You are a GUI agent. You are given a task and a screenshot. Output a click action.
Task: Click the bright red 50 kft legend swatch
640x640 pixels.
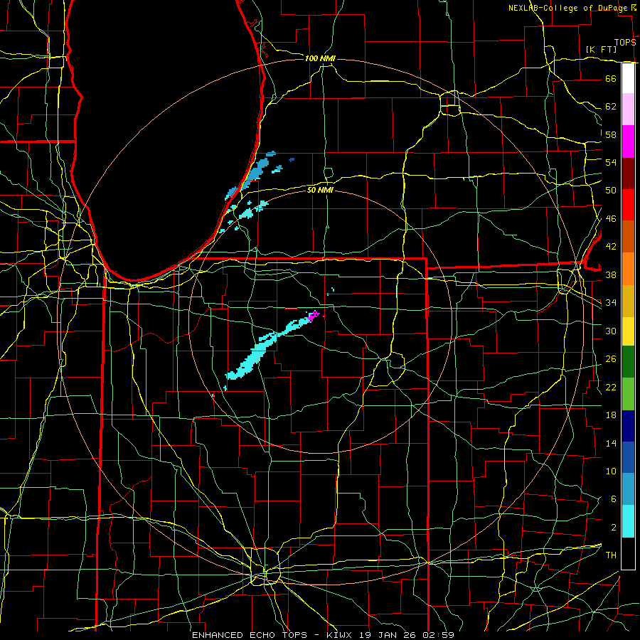point(628,205)
